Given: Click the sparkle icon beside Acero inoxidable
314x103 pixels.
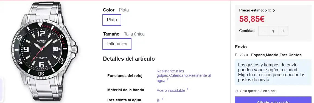Looking at the screenshot, I should tap(188, 89).
